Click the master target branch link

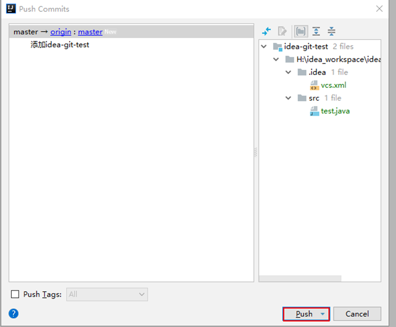(90, 32)
